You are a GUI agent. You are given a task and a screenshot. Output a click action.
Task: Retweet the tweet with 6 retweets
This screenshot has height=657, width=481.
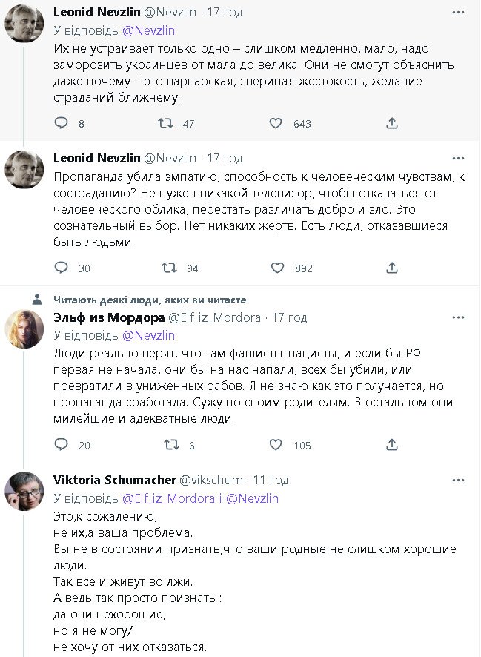(x=170, y=445)
